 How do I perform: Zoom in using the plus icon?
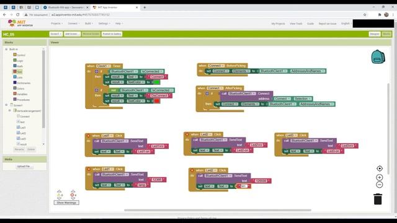coord(379,177)
